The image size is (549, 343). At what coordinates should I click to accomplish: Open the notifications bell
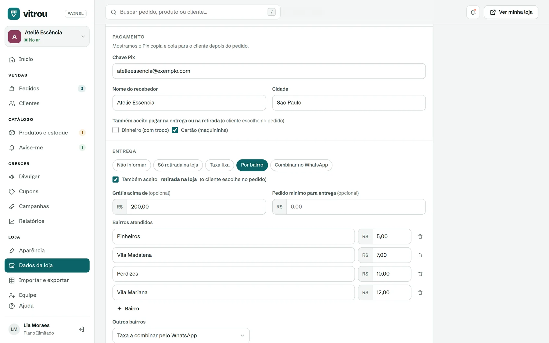pos(473,12)
